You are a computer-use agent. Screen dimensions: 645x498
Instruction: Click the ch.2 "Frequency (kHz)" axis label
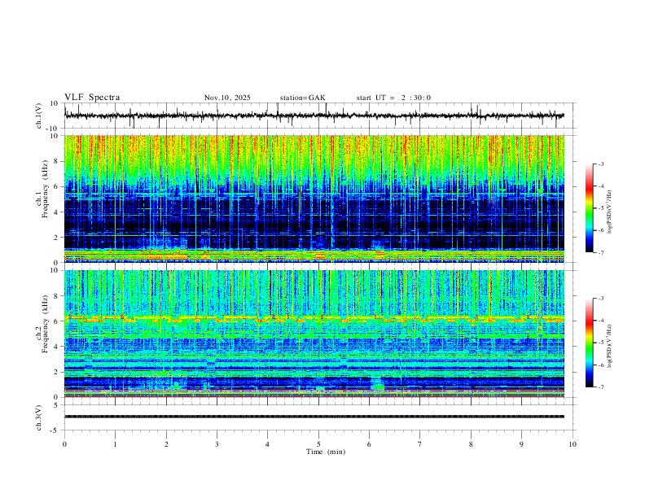45,324
